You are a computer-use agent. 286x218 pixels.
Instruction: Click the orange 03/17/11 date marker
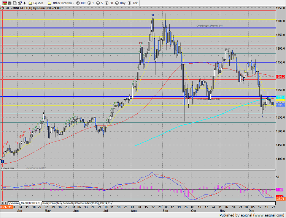pyautogui.click(x=6, y=207)
